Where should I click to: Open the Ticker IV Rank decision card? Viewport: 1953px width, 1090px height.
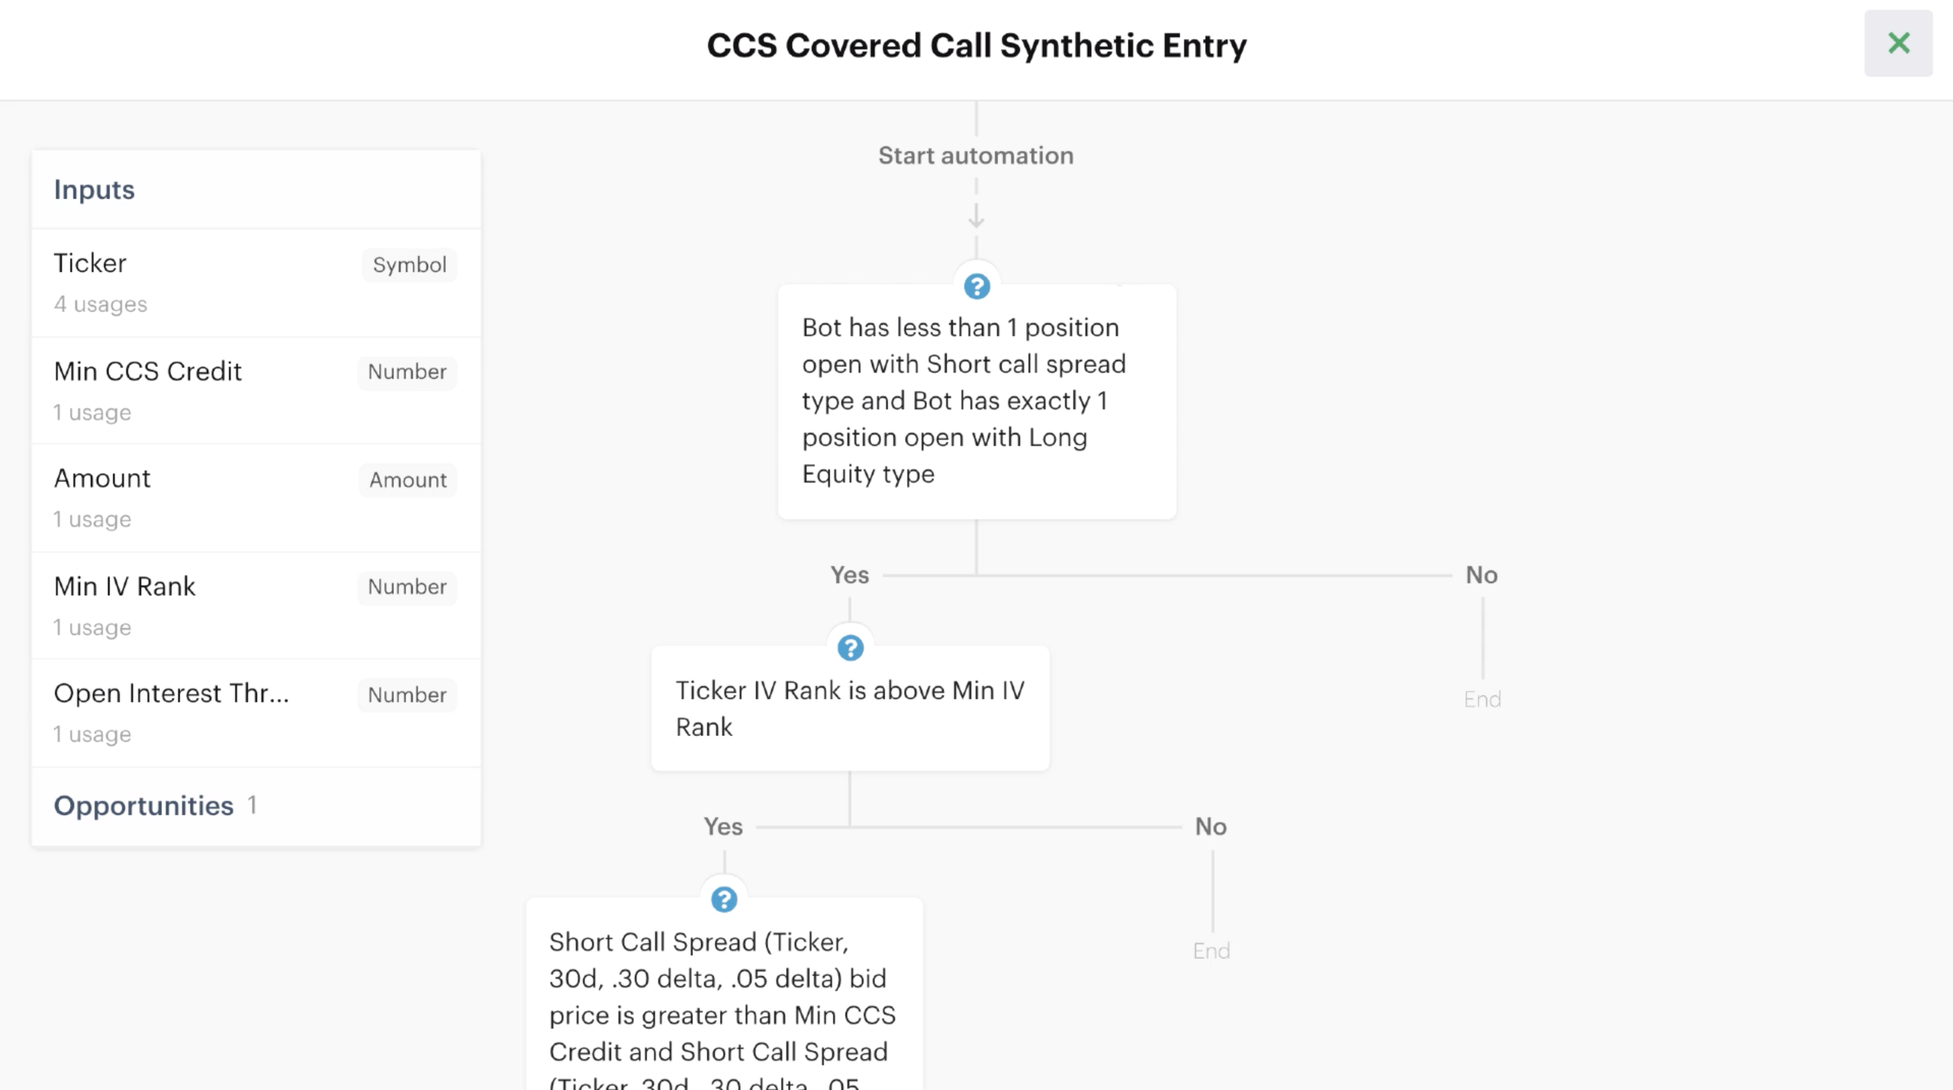click(850, 708)
